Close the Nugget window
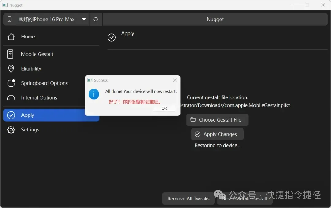Screen dimensions: 331x208 tap(323, 5)
